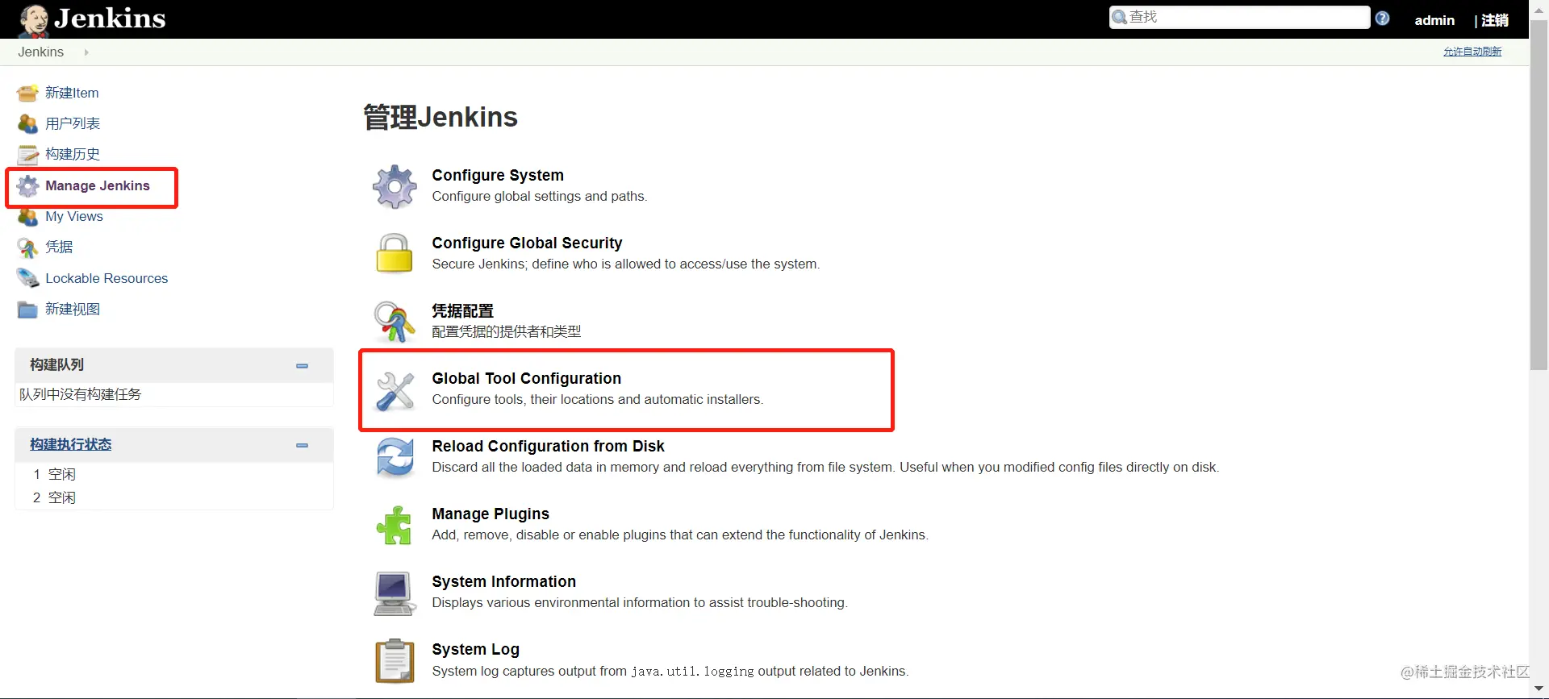Click the Jenkins breadcrumb link
The height and width of the screenshot is (699, 1549).
40,52
